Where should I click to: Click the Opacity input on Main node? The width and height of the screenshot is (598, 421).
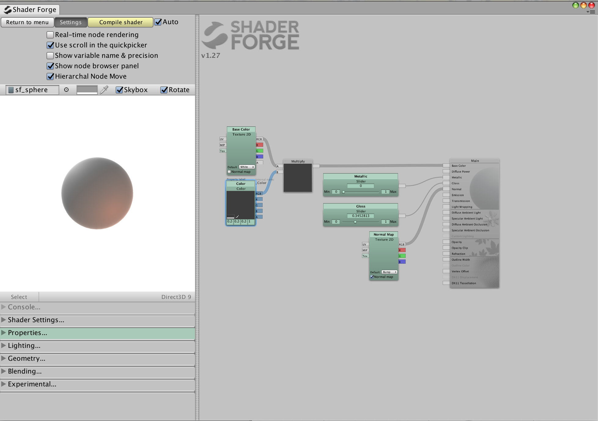pyautogui.click(x=446, y=242)
